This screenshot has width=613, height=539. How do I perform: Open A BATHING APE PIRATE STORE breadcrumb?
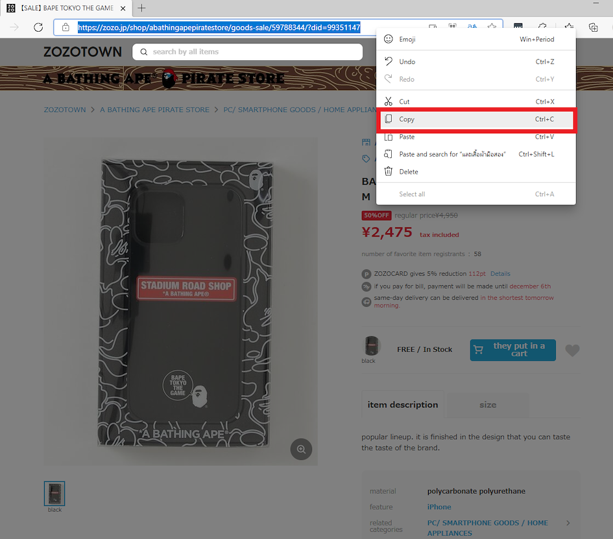pyautogui.click(x=154, y=109)
